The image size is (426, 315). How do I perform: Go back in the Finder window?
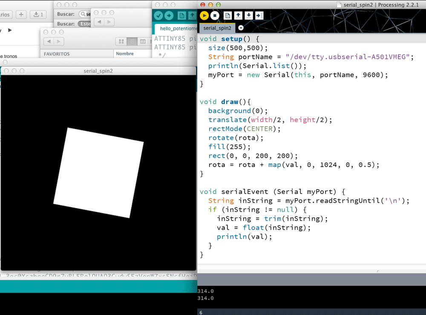click(49, 41)
